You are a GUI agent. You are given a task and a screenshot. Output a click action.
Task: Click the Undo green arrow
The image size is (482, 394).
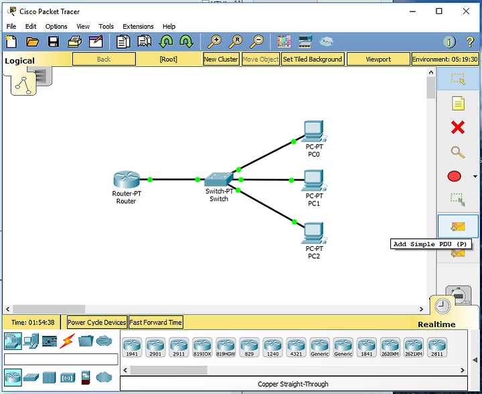click(166, 41)
